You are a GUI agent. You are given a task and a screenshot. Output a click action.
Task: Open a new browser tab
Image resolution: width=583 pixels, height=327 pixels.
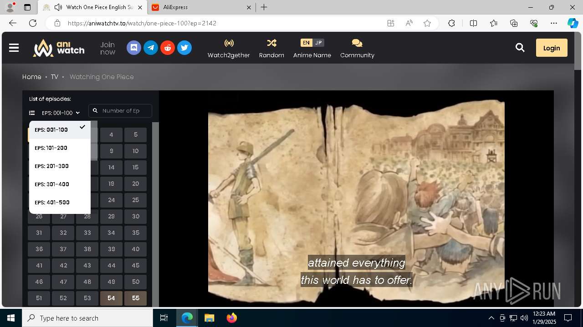click(264, 7)
